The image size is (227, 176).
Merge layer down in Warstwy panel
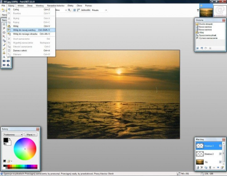(210, 167)
